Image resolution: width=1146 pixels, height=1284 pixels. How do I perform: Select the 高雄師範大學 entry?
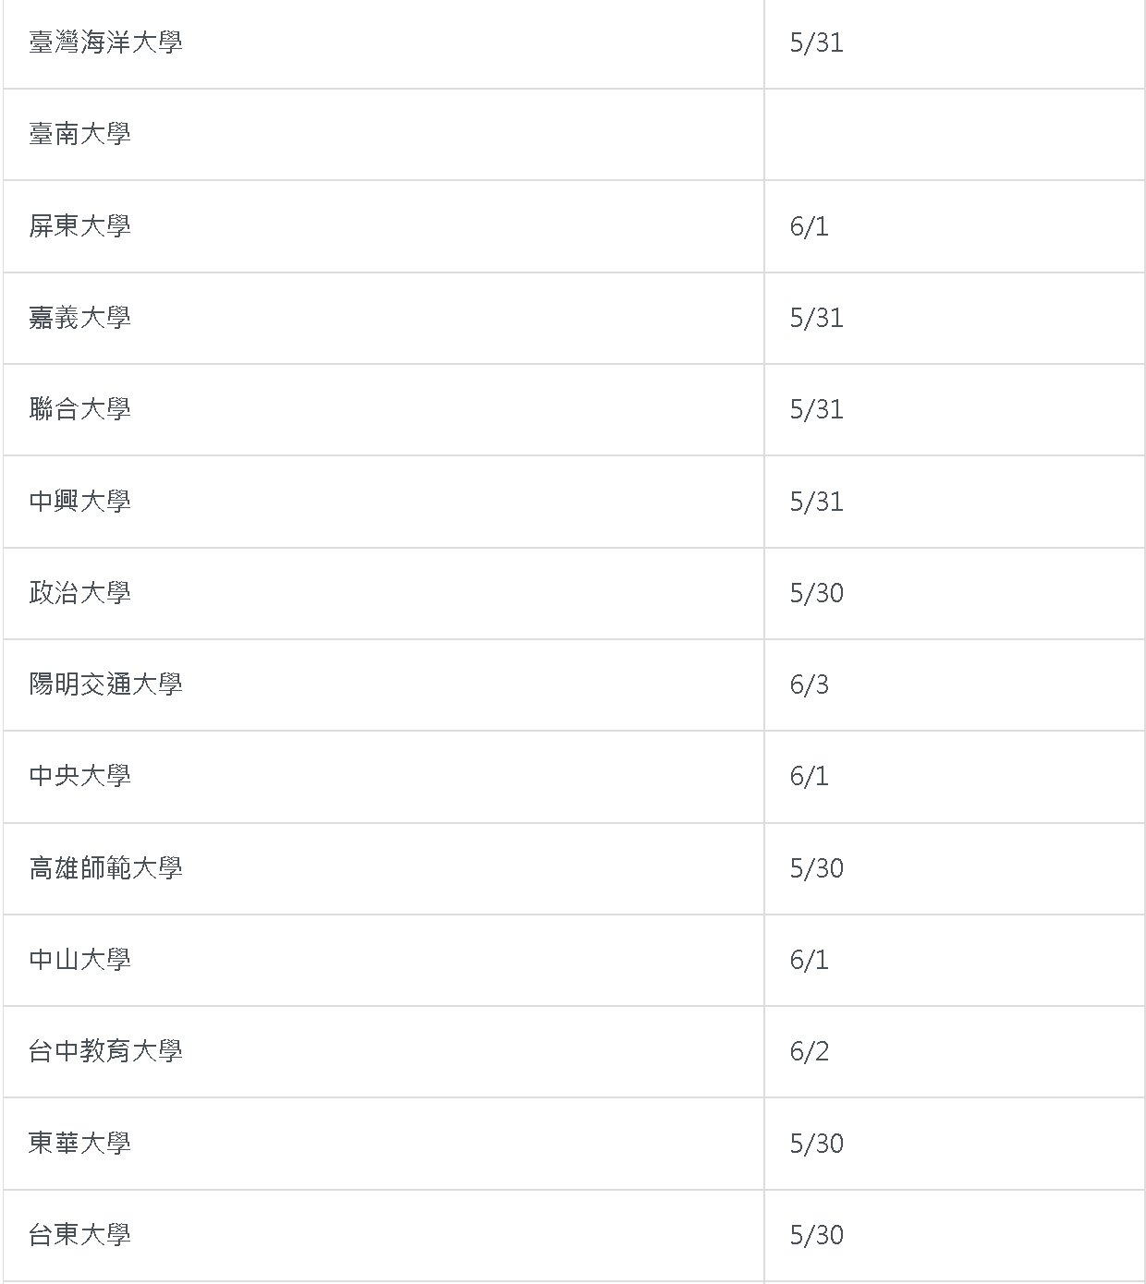[x=105, y=868]
